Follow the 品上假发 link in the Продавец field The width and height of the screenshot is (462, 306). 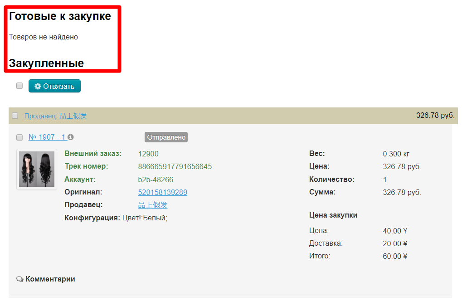152,205
